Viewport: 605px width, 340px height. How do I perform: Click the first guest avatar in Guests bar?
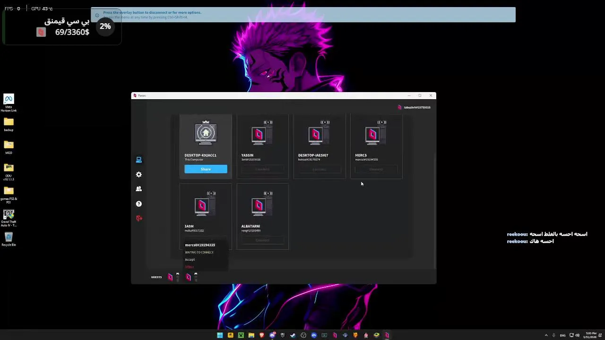point(170,277)
